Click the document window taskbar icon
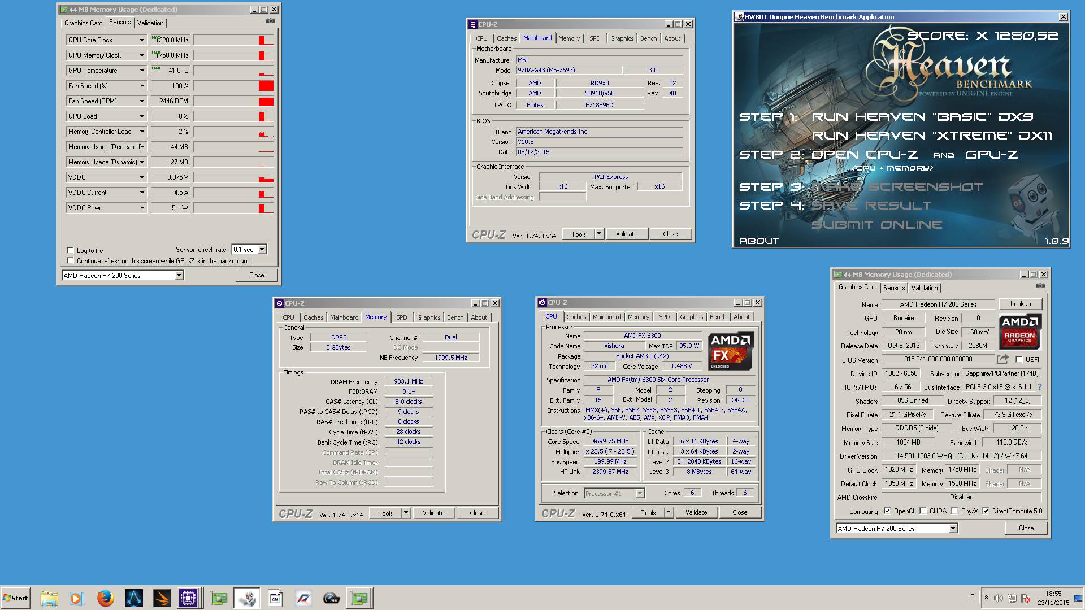The image size is (1085, 610). [275, 598]
